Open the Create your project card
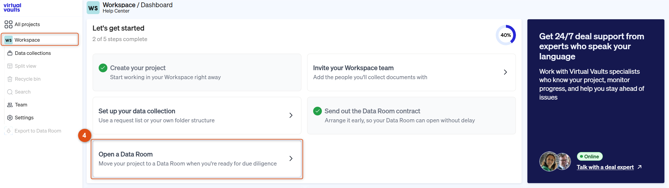The image size is (669, 188). pyautogui.click(x=197, y=72)
